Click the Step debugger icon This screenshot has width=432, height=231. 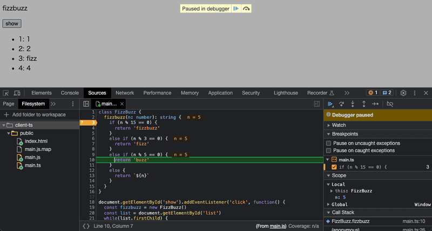tap(375, 104)
